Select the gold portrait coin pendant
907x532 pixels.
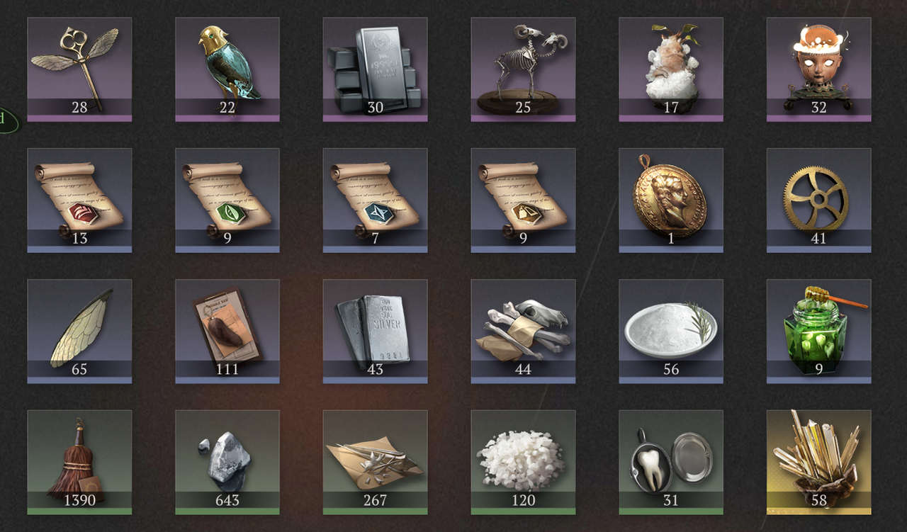671,200
